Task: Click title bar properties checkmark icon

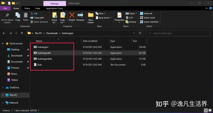Action: (9, 3)
